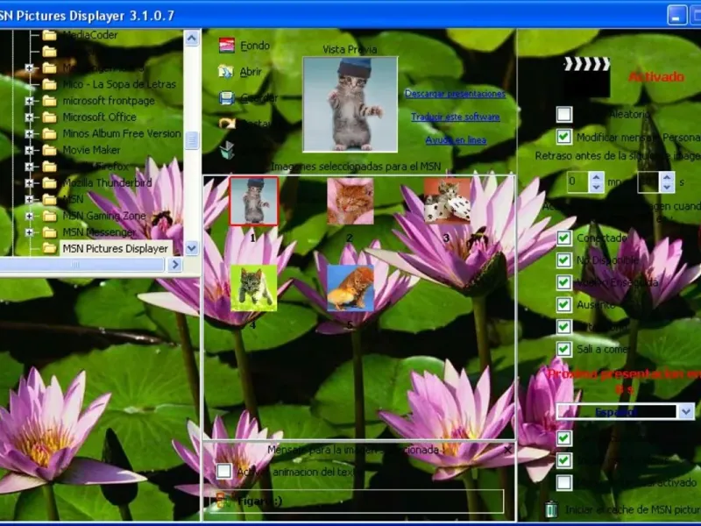Click the folder tree scroll-up arrow
Viewport: 701px width, 526px height.
pos(191,39)
